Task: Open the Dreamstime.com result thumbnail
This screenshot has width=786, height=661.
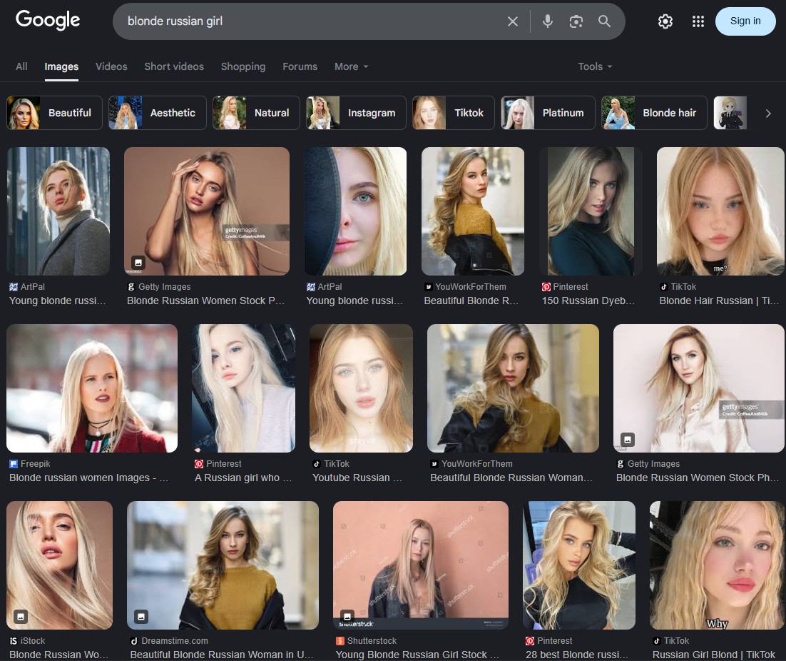Action: coord(223,565)
